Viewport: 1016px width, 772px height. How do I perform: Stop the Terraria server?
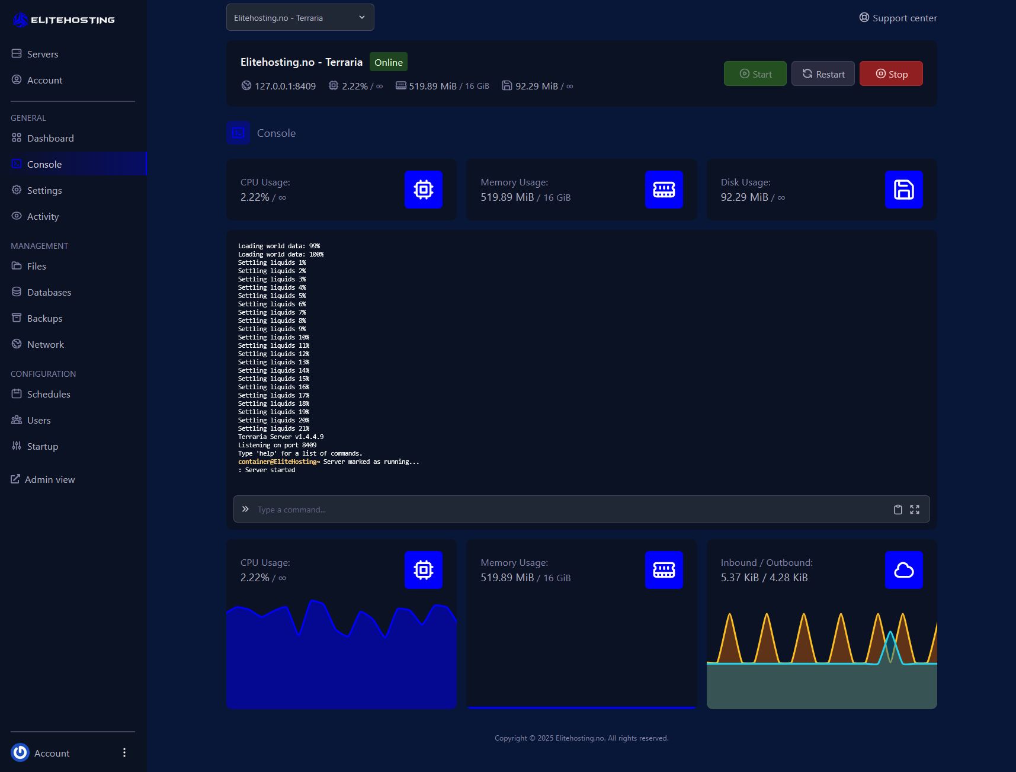click(x=891, y=73)
